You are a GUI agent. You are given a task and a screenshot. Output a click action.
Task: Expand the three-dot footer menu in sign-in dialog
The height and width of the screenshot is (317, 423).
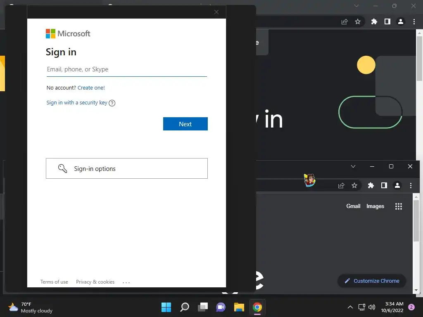[126, 282]
